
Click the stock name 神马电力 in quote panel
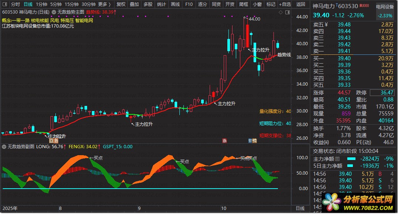[x=323, y=6]
